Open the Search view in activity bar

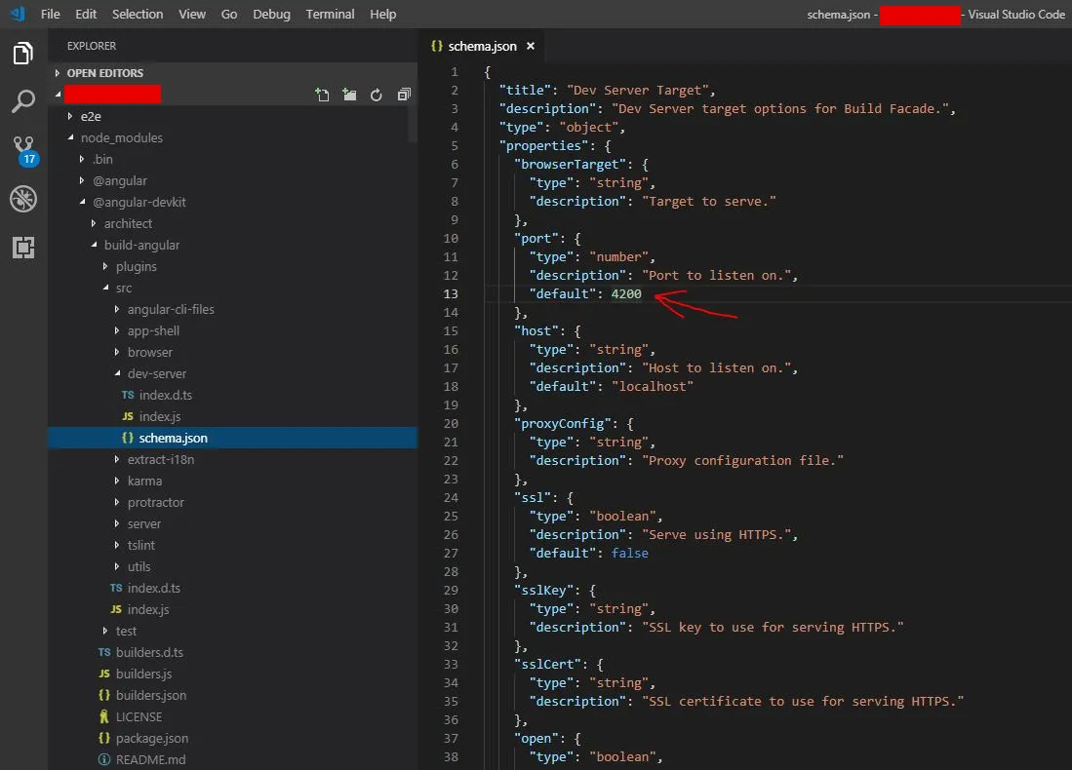pyautogui.click(x=23, y=101)
